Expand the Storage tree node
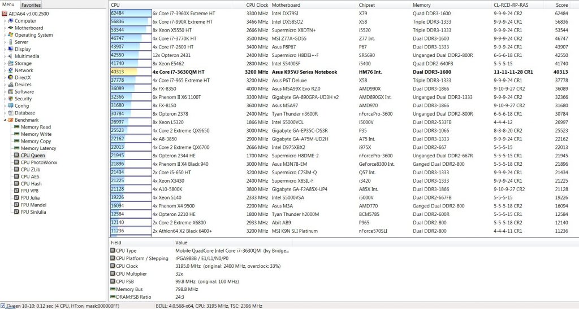The image size is (579, 309). coord(5,63)
